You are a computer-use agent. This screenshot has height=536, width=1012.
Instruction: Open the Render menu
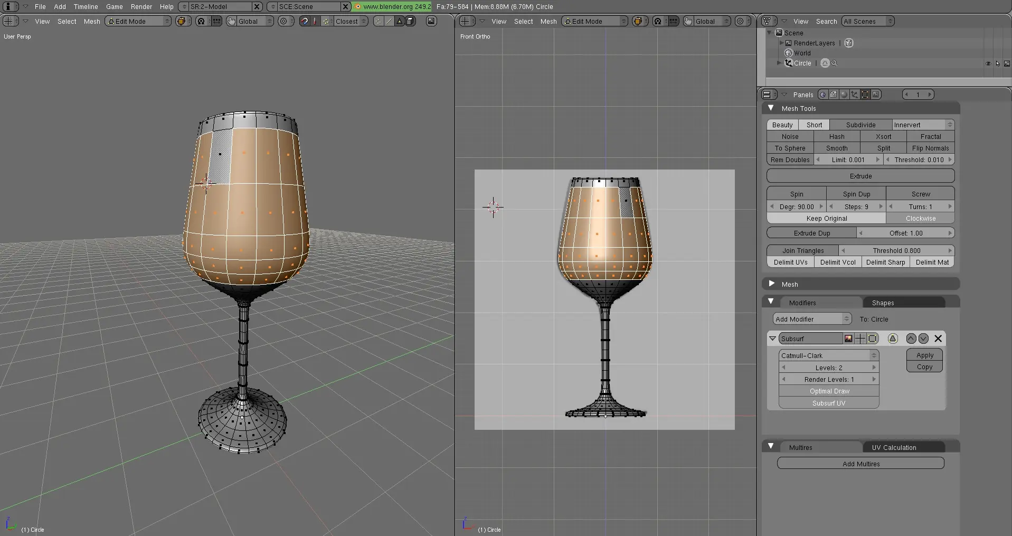pyautogui.click(x=141, y=7)
